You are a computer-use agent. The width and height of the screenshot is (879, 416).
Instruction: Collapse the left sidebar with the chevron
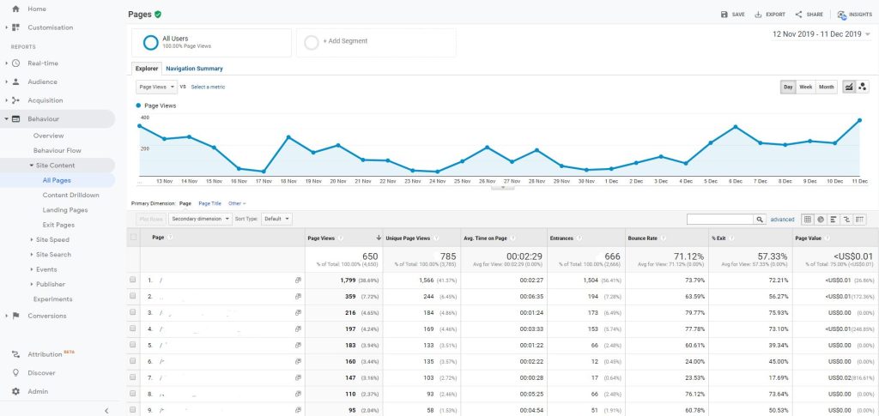tap(106, 410)
